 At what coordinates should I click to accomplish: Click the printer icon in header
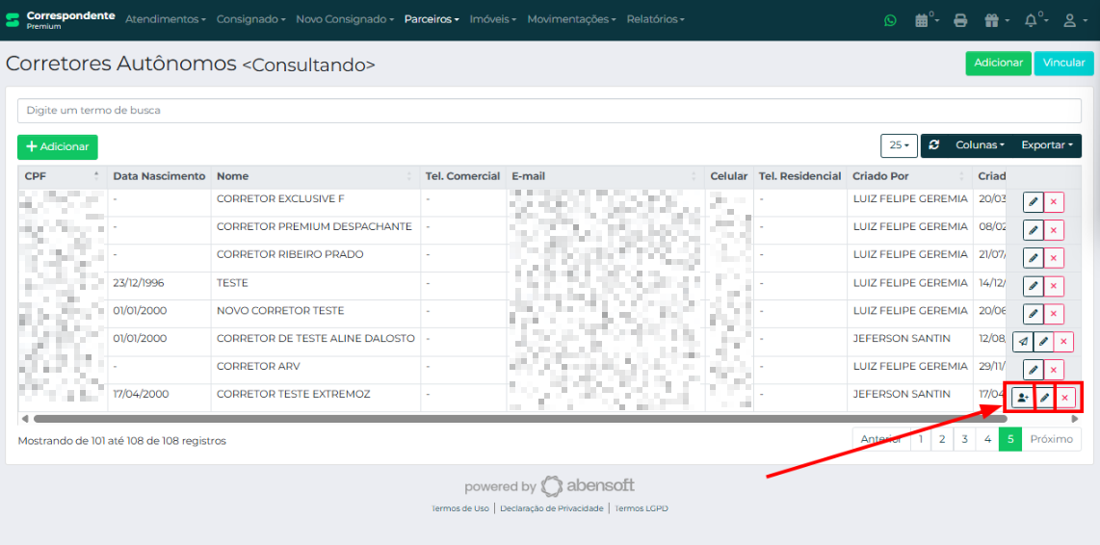(x=959, y=20)
